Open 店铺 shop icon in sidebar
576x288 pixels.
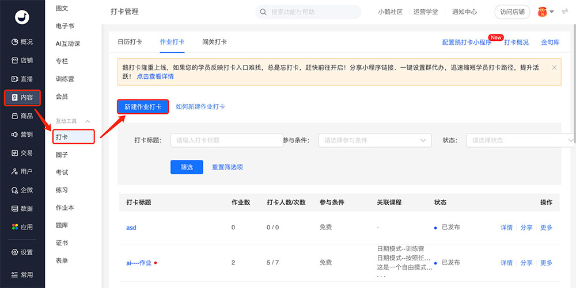pyautogui.click(x=14, y=60)
